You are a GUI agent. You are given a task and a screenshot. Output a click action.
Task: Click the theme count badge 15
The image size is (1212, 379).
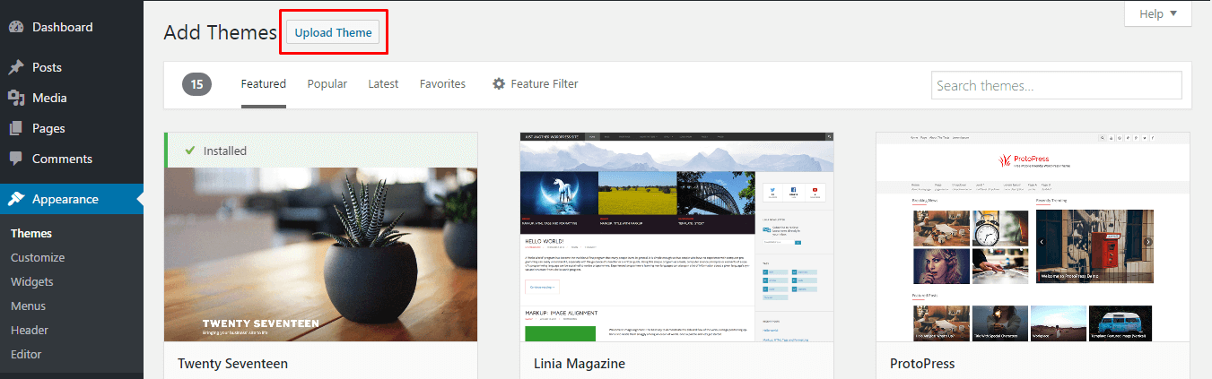pyautogui.click(x=197, y=84)
